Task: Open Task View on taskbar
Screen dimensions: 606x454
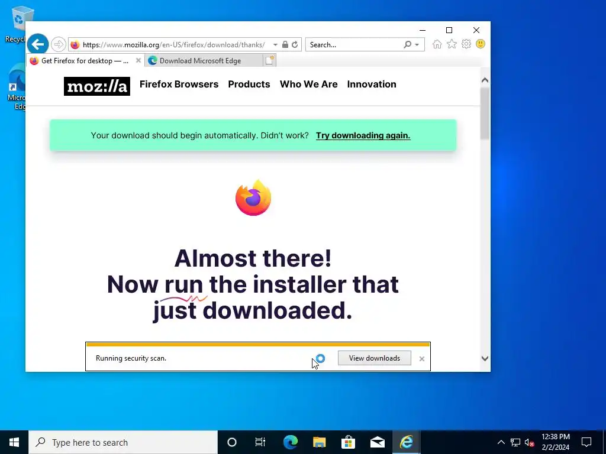Action: pyautogui.click(x=260, y=442)
